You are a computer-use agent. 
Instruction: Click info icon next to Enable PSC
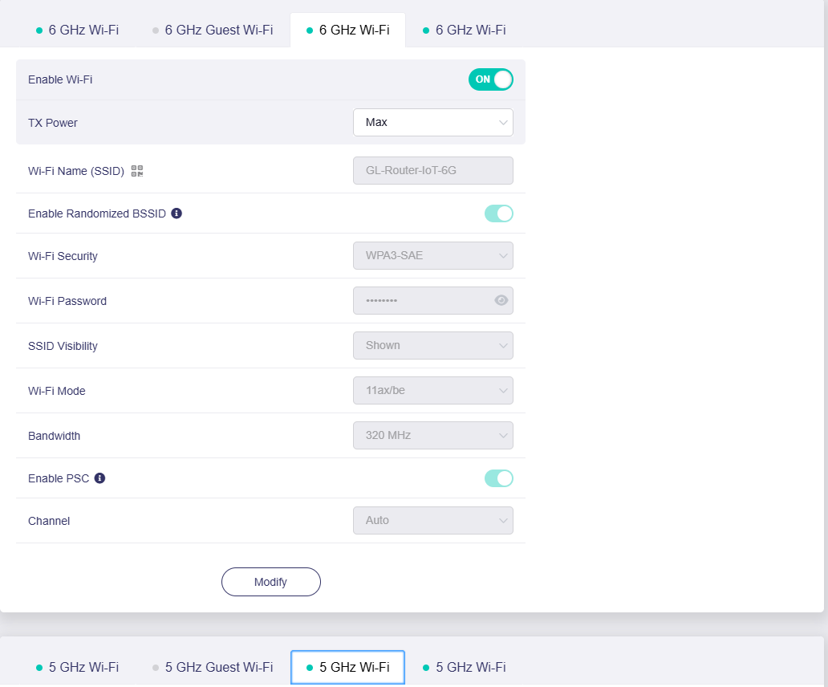tap(99, 478)
